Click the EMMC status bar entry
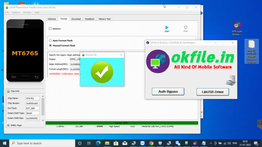262x147 pixels. pyautogui.click(x=100, y=127)
